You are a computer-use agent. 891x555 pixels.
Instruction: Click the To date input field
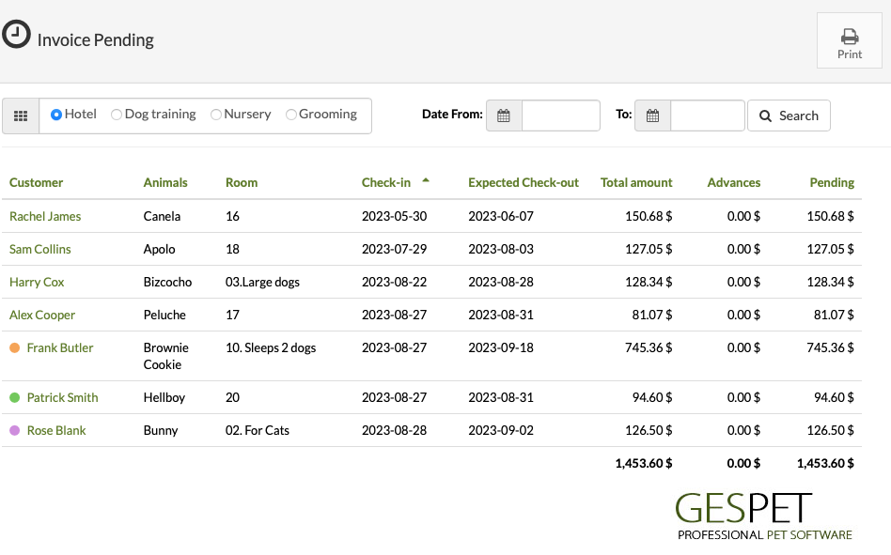(x=708, y=116)
